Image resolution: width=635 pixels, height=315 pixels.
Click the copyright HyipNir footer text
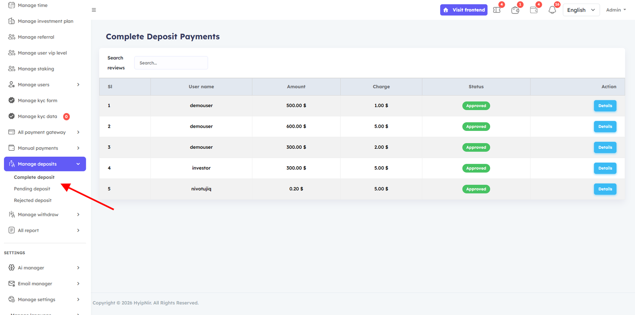point(146,303)
